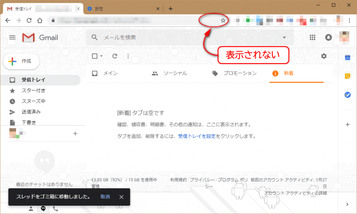This screenshot has height=214, width=357.
Task: Click 取消 to undo the deletion
Action: click(105, 197)
